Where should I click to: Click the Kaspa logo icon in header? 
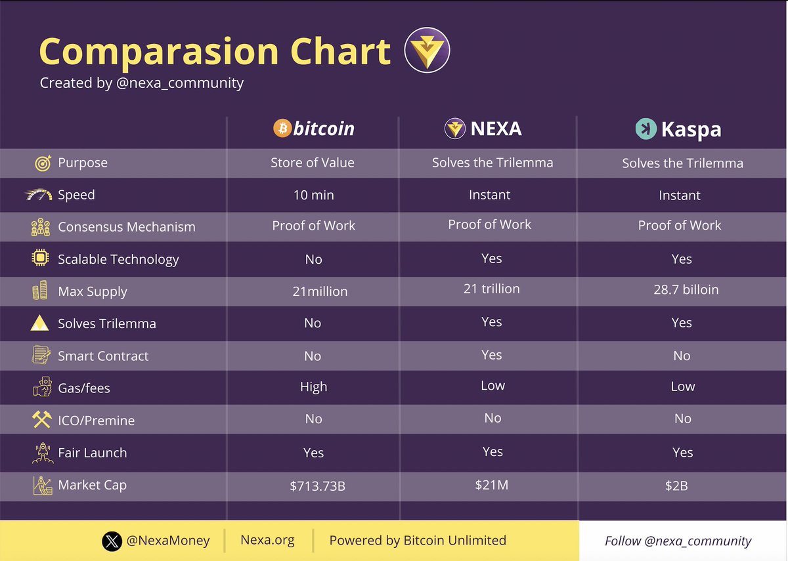[x=646, y=129]
